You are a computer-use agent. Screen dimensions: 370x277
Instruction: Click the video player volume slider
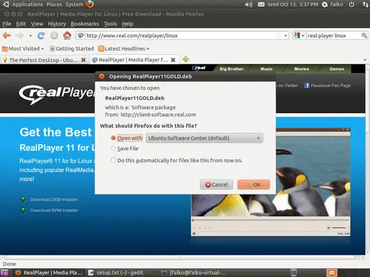[x=339, y=227]
